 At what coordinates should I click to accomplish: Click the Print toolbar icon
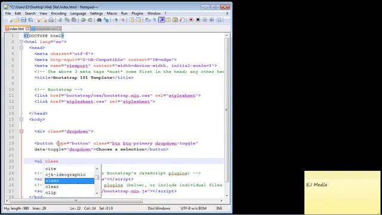51,20
